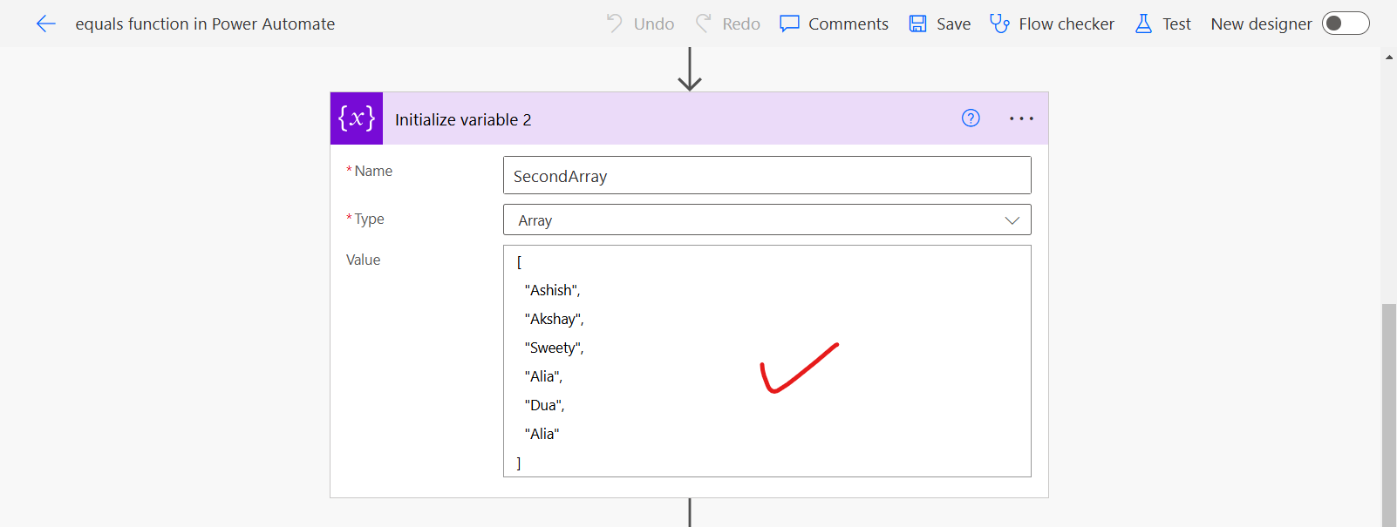Click the SecondArray Name field

(x=767, y=176)
